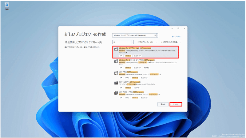Click Windows tag under コンソール アプリ template
This screenshot has width=246, height=138.
click(x=128, y=88)
